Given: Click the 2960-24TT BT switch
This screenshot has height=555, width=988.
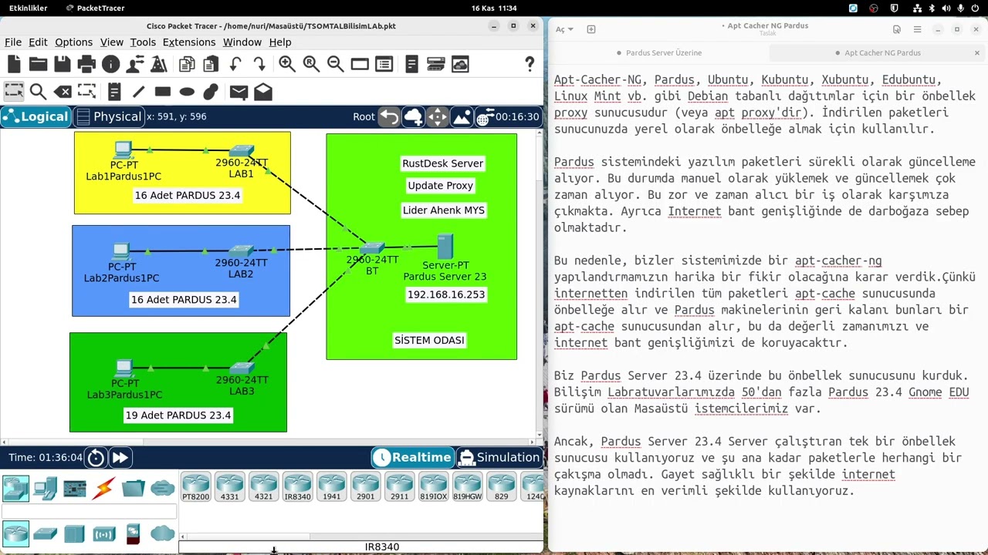Looking at the screenshot, I should coord(372,247).
